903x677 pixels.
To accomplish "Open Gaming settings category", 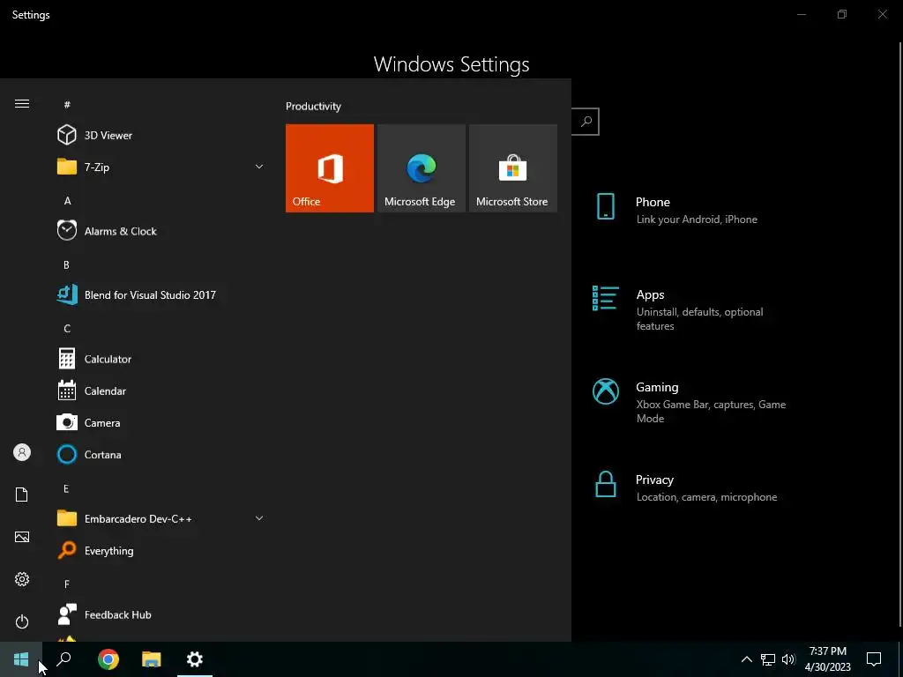I will click(691, 402).
